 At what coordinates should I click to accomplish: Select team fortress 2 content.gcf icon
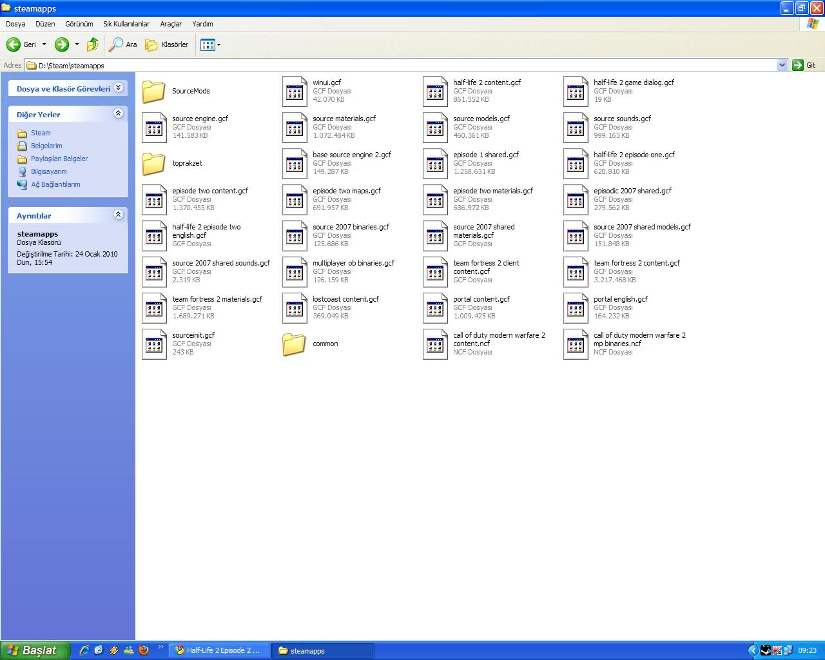pyautogui.click(x=576, y=272)
